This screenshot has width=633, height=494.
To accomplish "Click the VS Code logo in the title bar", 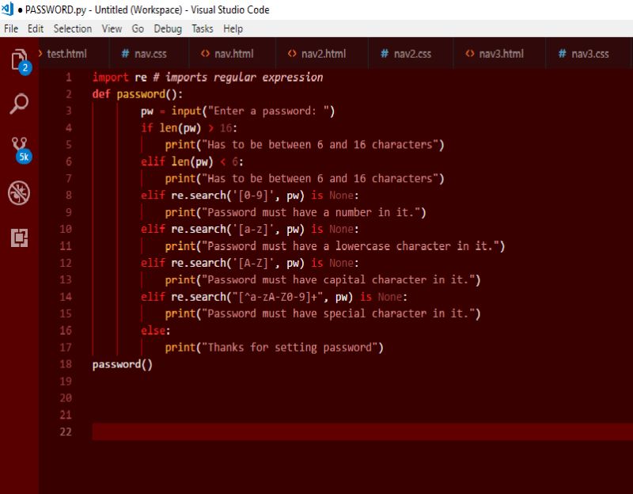I will (x=7, y=9).
